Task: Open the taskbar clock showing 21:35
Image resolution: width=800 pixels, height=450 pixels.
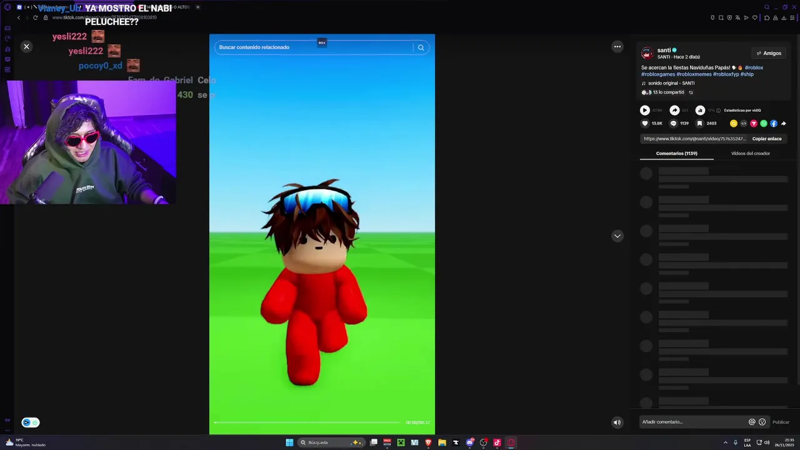Action: point(784,442)
